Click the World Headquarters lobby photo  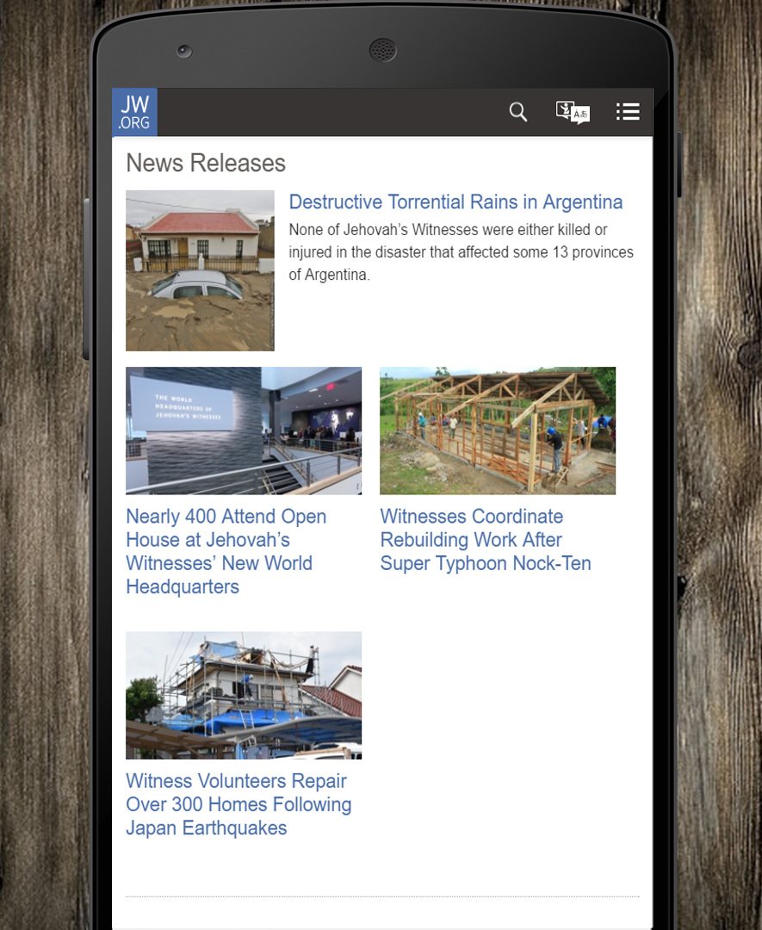point(244,431)
